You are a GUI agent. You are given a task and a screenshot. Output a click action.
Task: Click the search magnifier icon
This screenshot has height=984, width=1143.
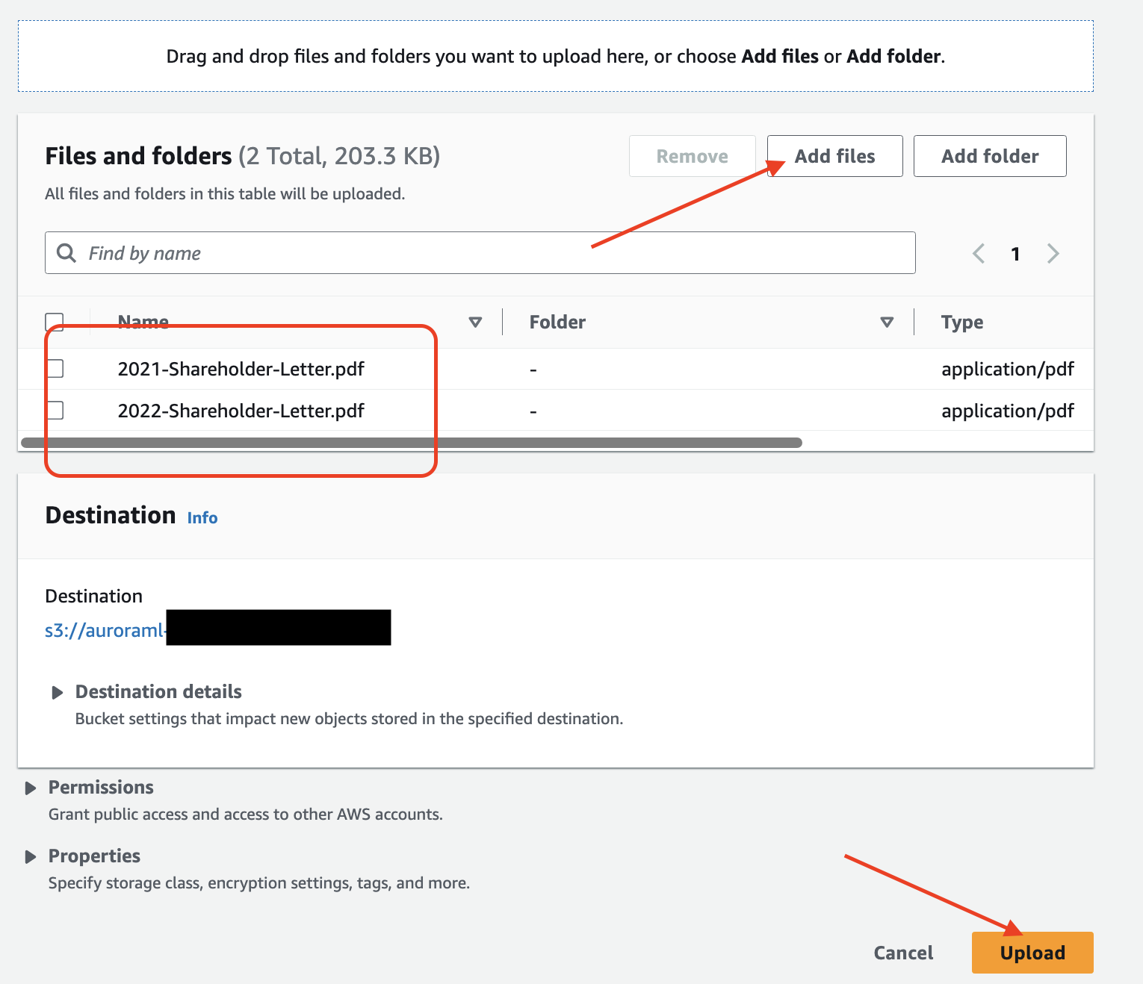pyautogui.click(x=66, y=253)
